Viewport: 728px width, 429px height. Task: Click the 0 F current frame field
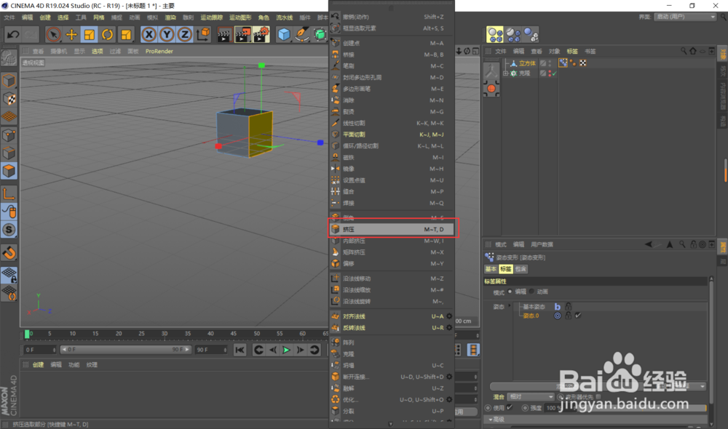(x=40, y=350)
